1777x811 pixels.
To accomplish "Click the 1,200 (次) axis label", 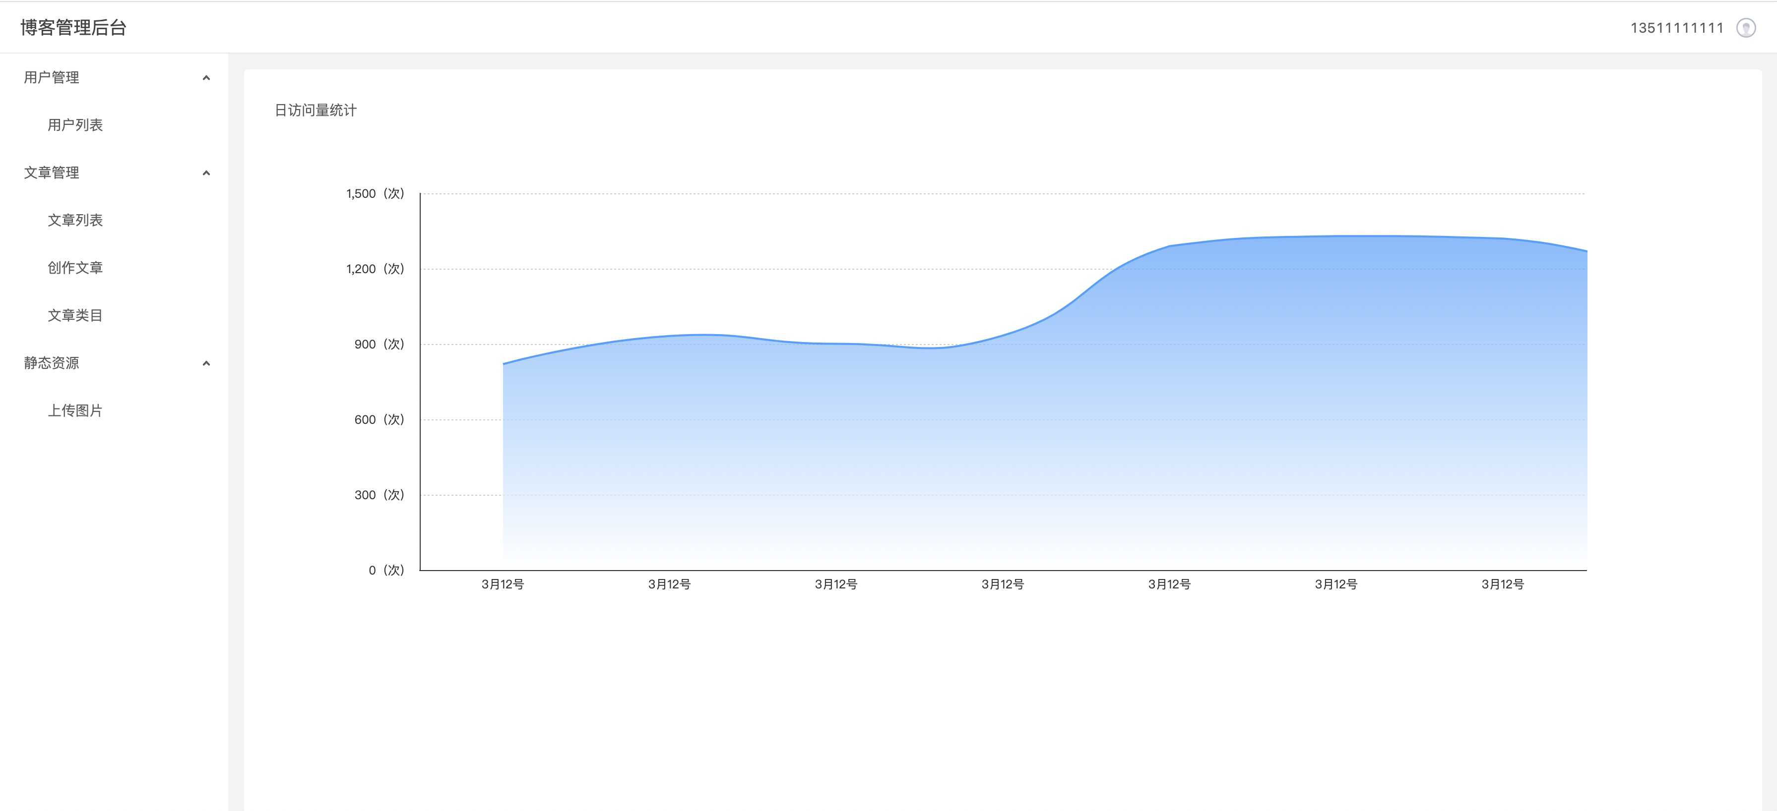I will tap(375, 269).
